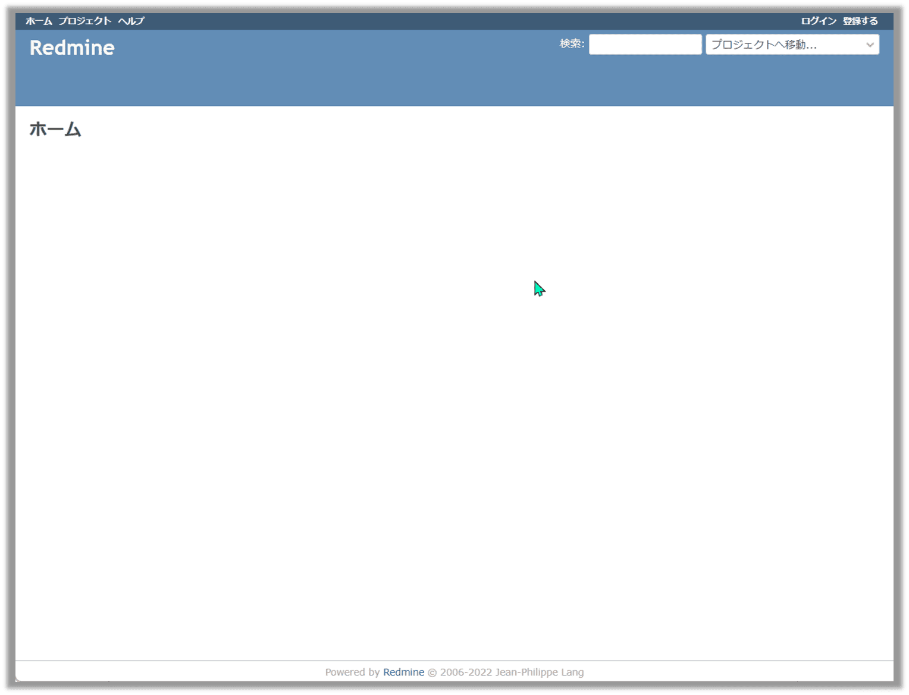Expand the project jump dropdown chevron
The image size is (909, 695).
869,44
